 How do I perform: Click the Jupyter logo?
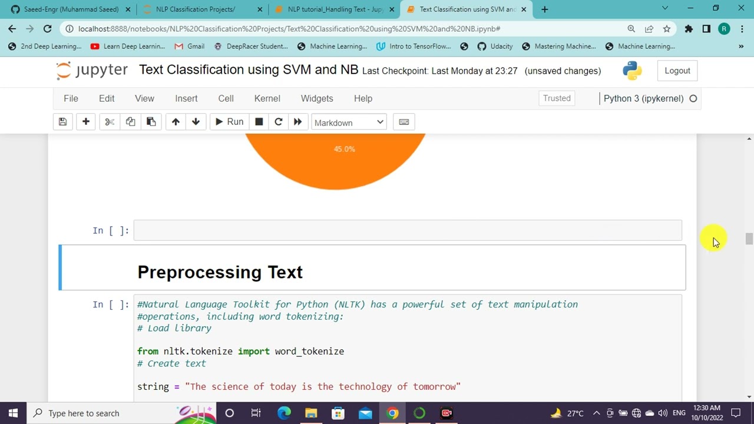[92, 70]
